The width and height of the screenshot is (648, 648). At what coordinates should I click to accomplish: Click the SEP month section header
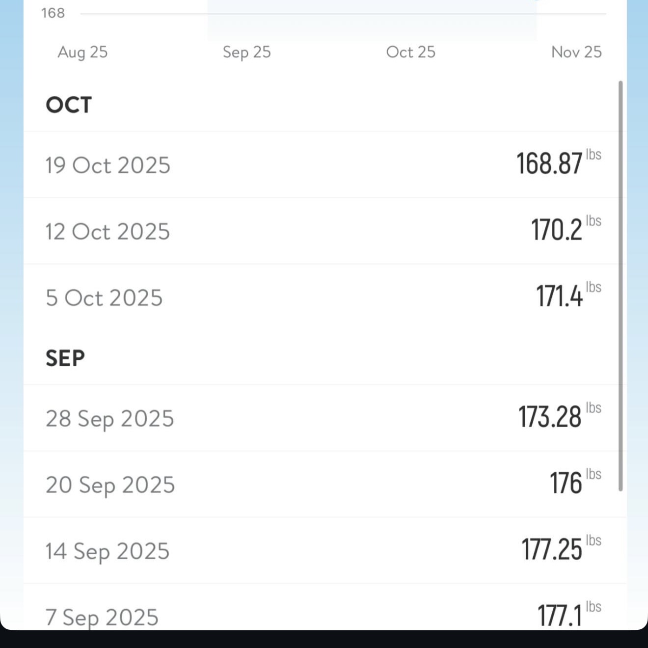pyautogui.click(x=65, y=358)
